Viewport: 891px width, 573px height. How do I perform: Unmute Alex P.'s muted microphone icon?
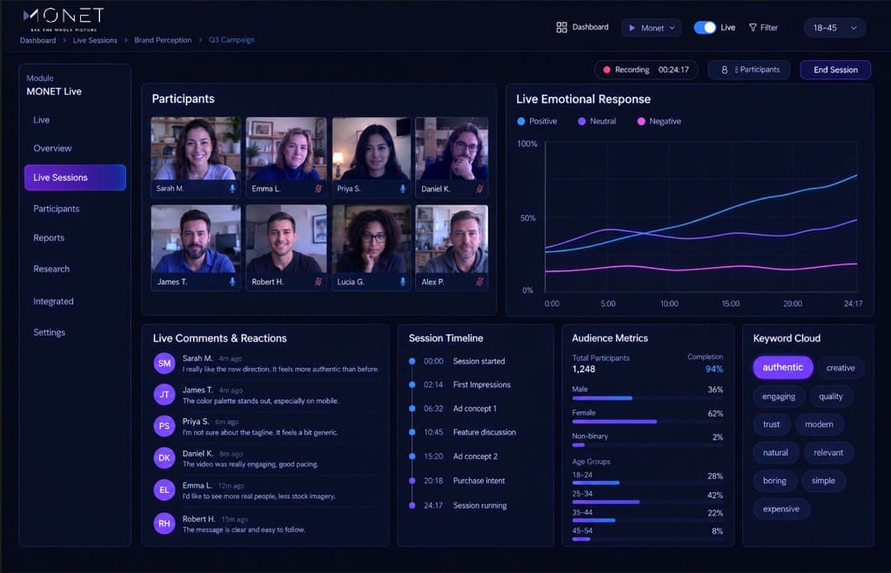tap(479, 282)
